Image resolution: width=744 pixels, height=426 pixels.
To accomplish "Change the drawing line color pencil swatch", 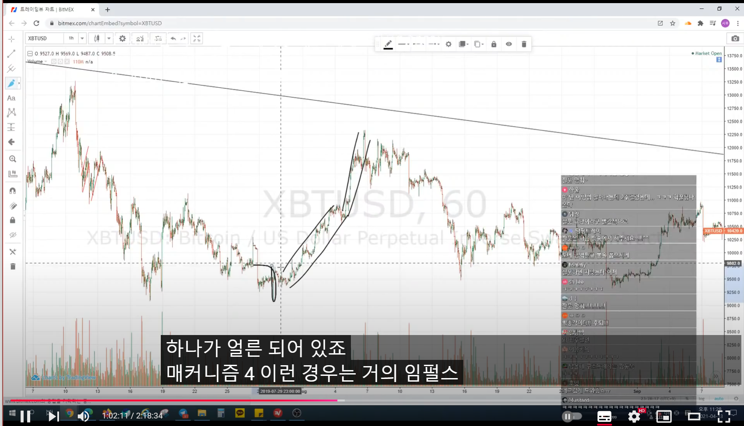I will point(388,44).
